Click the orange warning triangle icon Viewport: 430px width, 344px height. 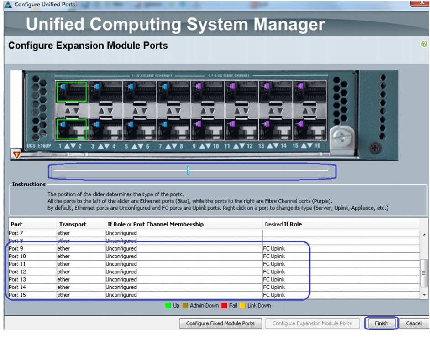[17, 155]
